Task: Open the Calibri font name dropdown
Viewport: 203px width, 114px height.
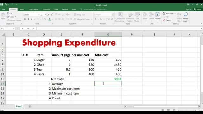Action: 39,15
